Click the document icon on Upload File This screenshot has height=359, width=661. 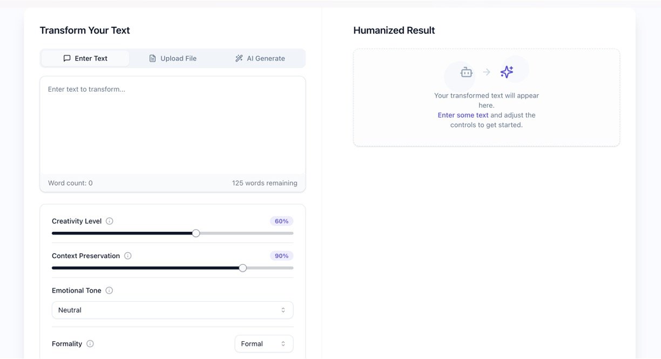click(x=153, y=58)
